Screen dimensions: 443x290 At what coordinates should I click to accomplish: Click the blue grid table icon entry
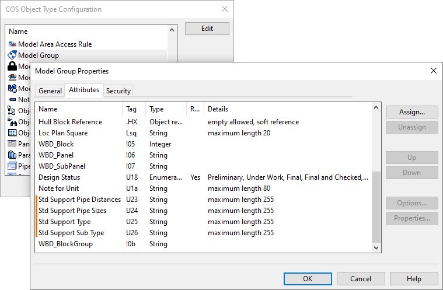tap(12, 132)
